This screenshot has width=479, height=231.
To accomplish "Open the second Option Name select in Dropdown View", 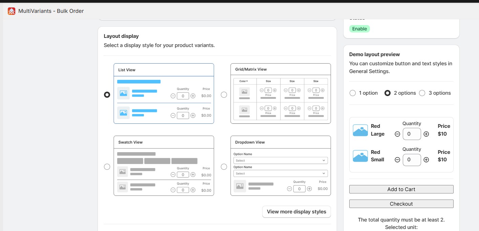I will (280, 173).
